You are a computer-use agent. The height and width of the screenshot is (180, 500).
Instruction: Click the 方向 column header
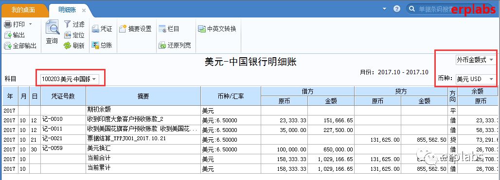click(x=453, y=96)
